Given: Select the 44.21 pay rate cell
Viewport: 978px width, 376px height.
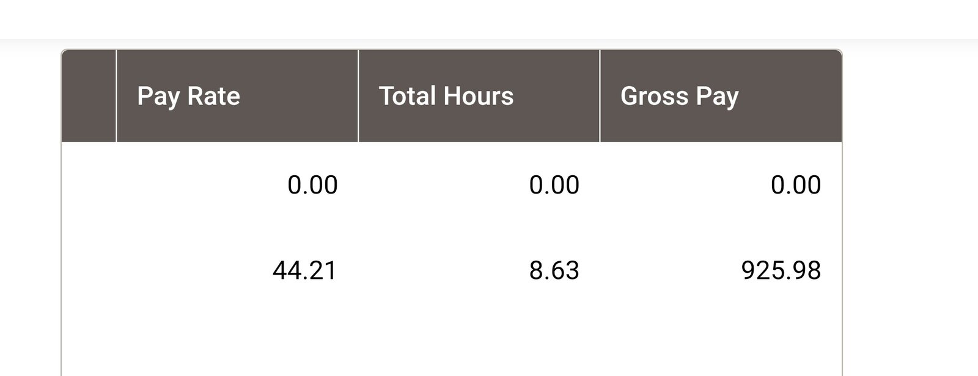Looking at the screenshot, I should coord(304,270).
